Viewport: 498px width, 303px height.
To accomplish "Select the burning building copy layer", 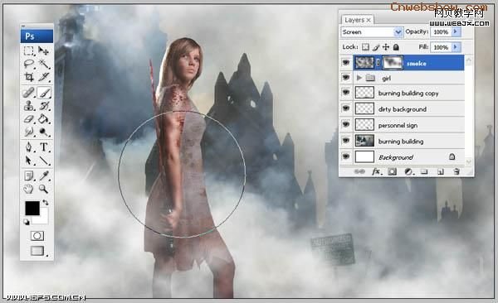I will [x=408, y=93].
